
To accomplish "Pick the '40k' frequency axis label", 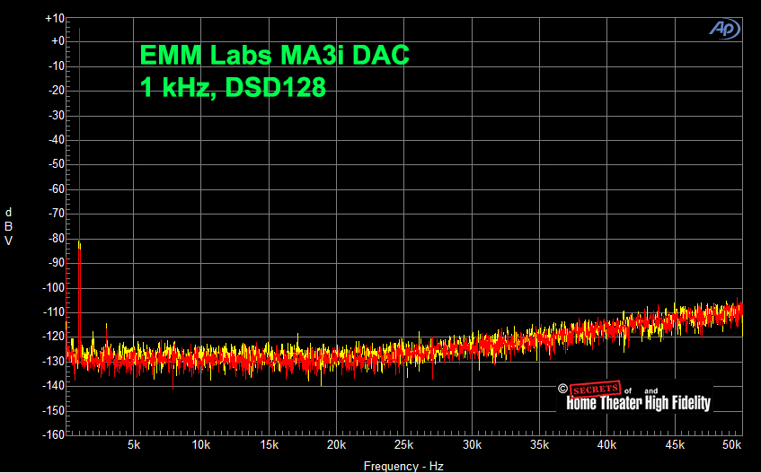I will click(x=606, y=445).
